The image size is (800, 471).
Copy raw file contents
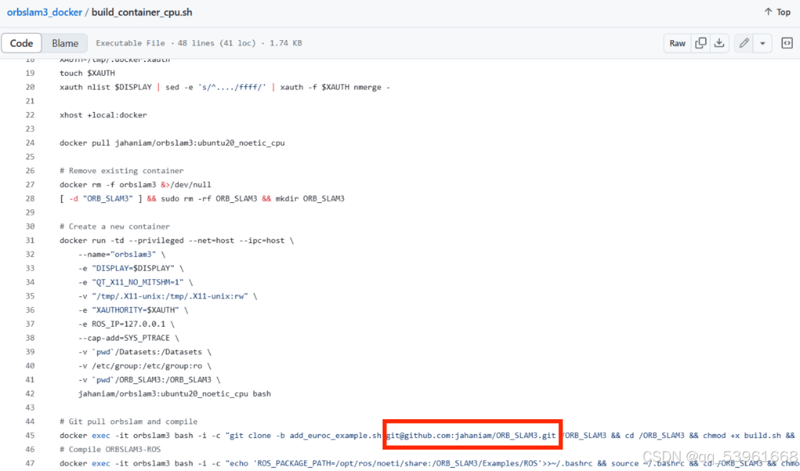701,42
